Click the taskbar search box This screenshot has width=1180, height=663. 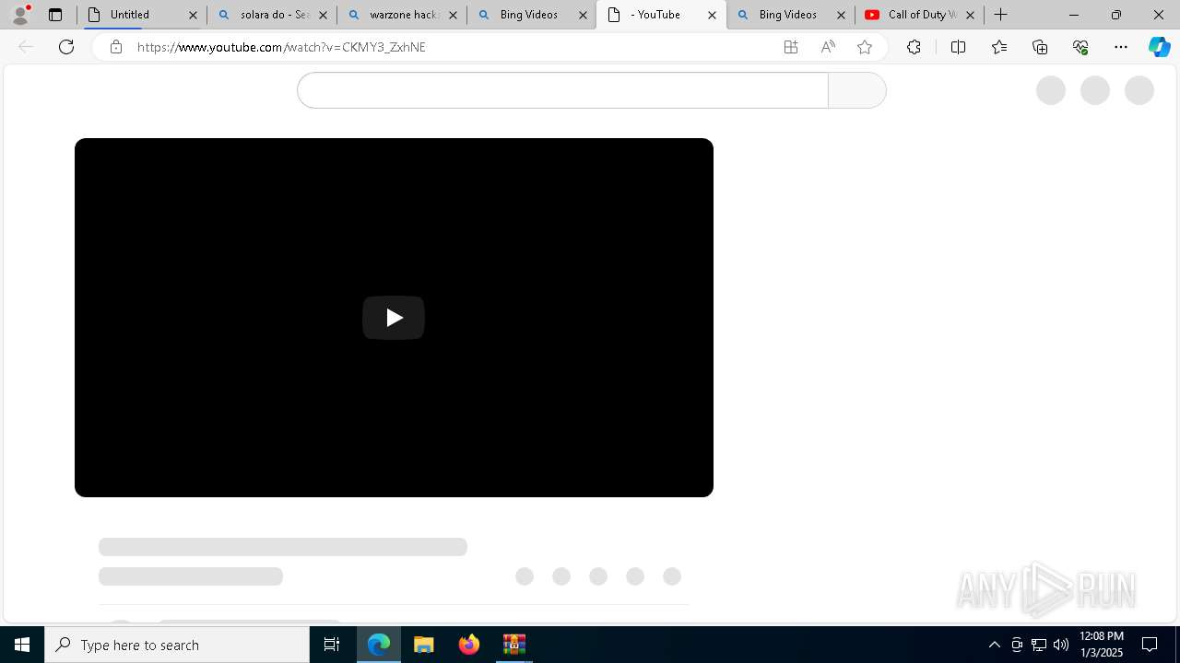(x=177, y=645)
